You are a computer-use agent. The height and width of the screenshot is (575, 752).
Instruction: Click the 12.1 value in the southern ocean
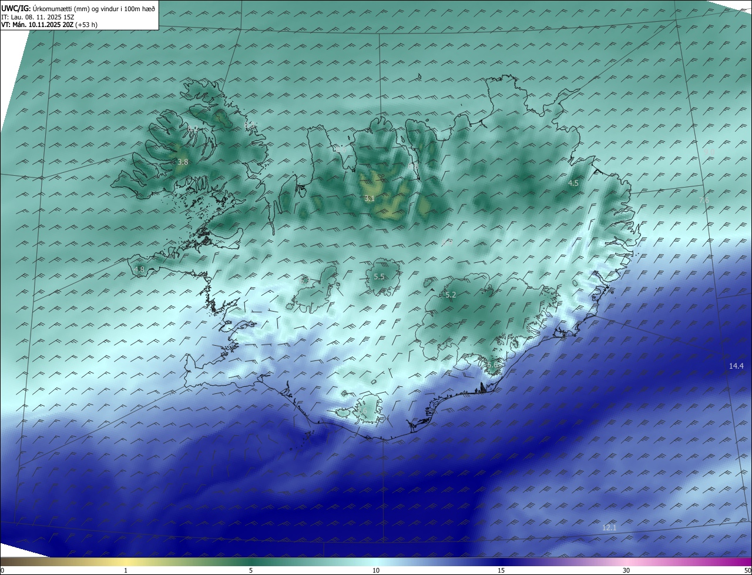(x=609, y=527)
